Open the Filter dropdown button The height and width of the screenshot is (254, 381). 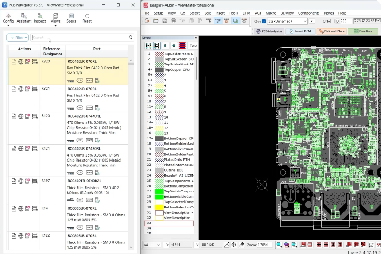pyautogui.click(x=18, y=38)
